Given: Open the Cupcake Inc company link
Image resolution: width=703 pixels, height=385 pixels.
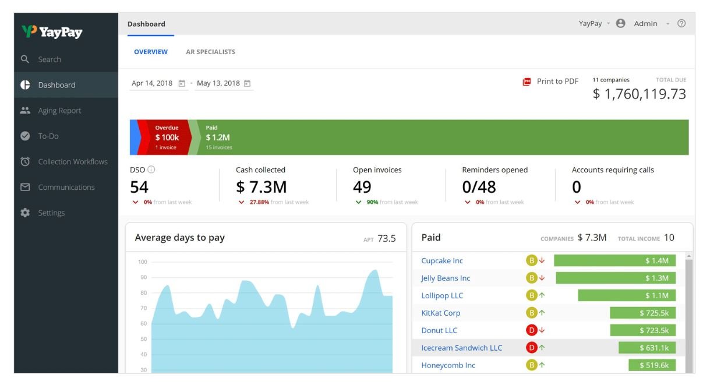Looking at the screenshot, I should tap(442, 261).
